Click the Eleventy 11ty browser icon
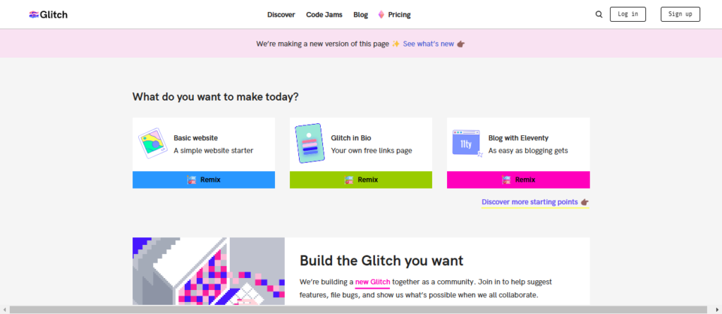 tap(467, 144)
